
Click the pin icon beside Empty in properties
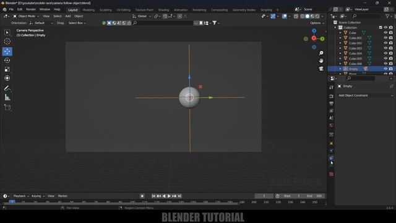point(391,87)
